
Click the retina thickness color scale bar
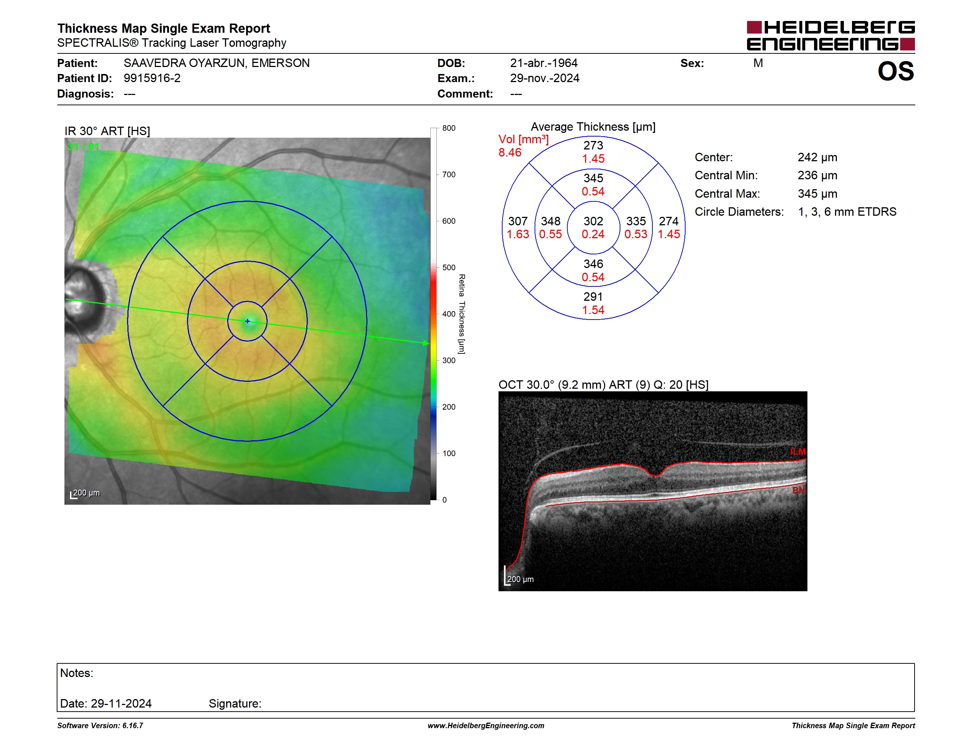[433, 314]
